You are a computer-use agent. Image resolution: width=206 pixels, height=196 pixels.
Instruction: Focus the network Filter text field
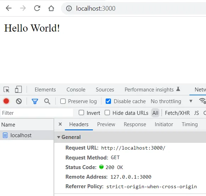[37, 113]
